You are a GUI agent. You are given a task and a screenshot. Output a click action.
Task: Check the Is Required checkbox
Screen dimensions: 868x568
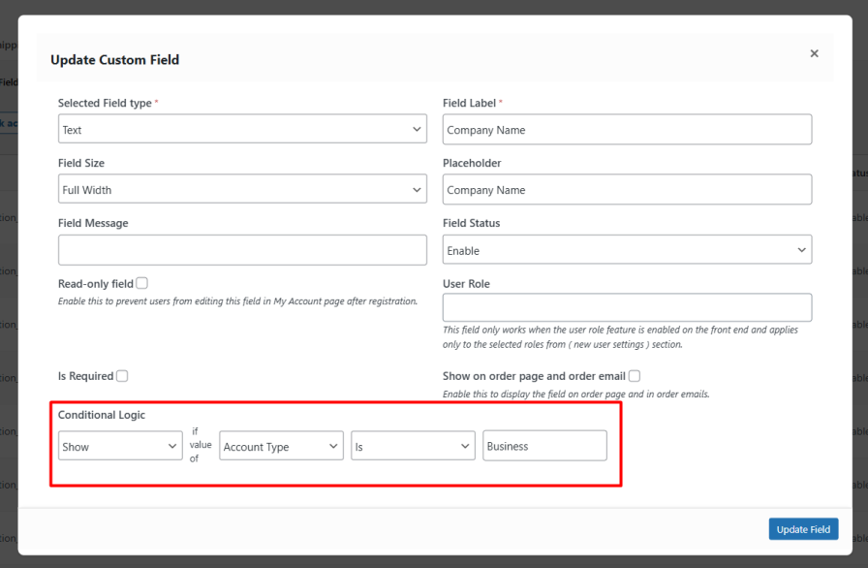pyautogui.click(x=122, y=376)
